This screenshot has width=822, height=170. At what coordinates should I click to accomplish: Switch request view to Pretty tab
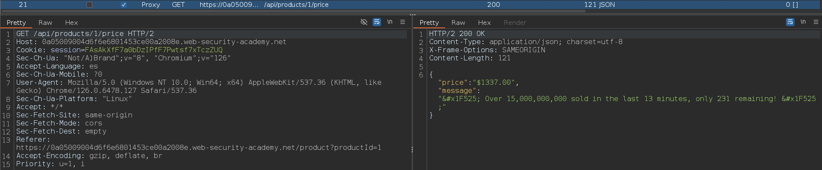[16, 22]
